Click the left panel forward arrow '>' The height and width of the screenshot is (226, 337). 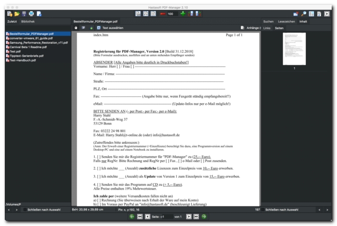tap(17, 210)
